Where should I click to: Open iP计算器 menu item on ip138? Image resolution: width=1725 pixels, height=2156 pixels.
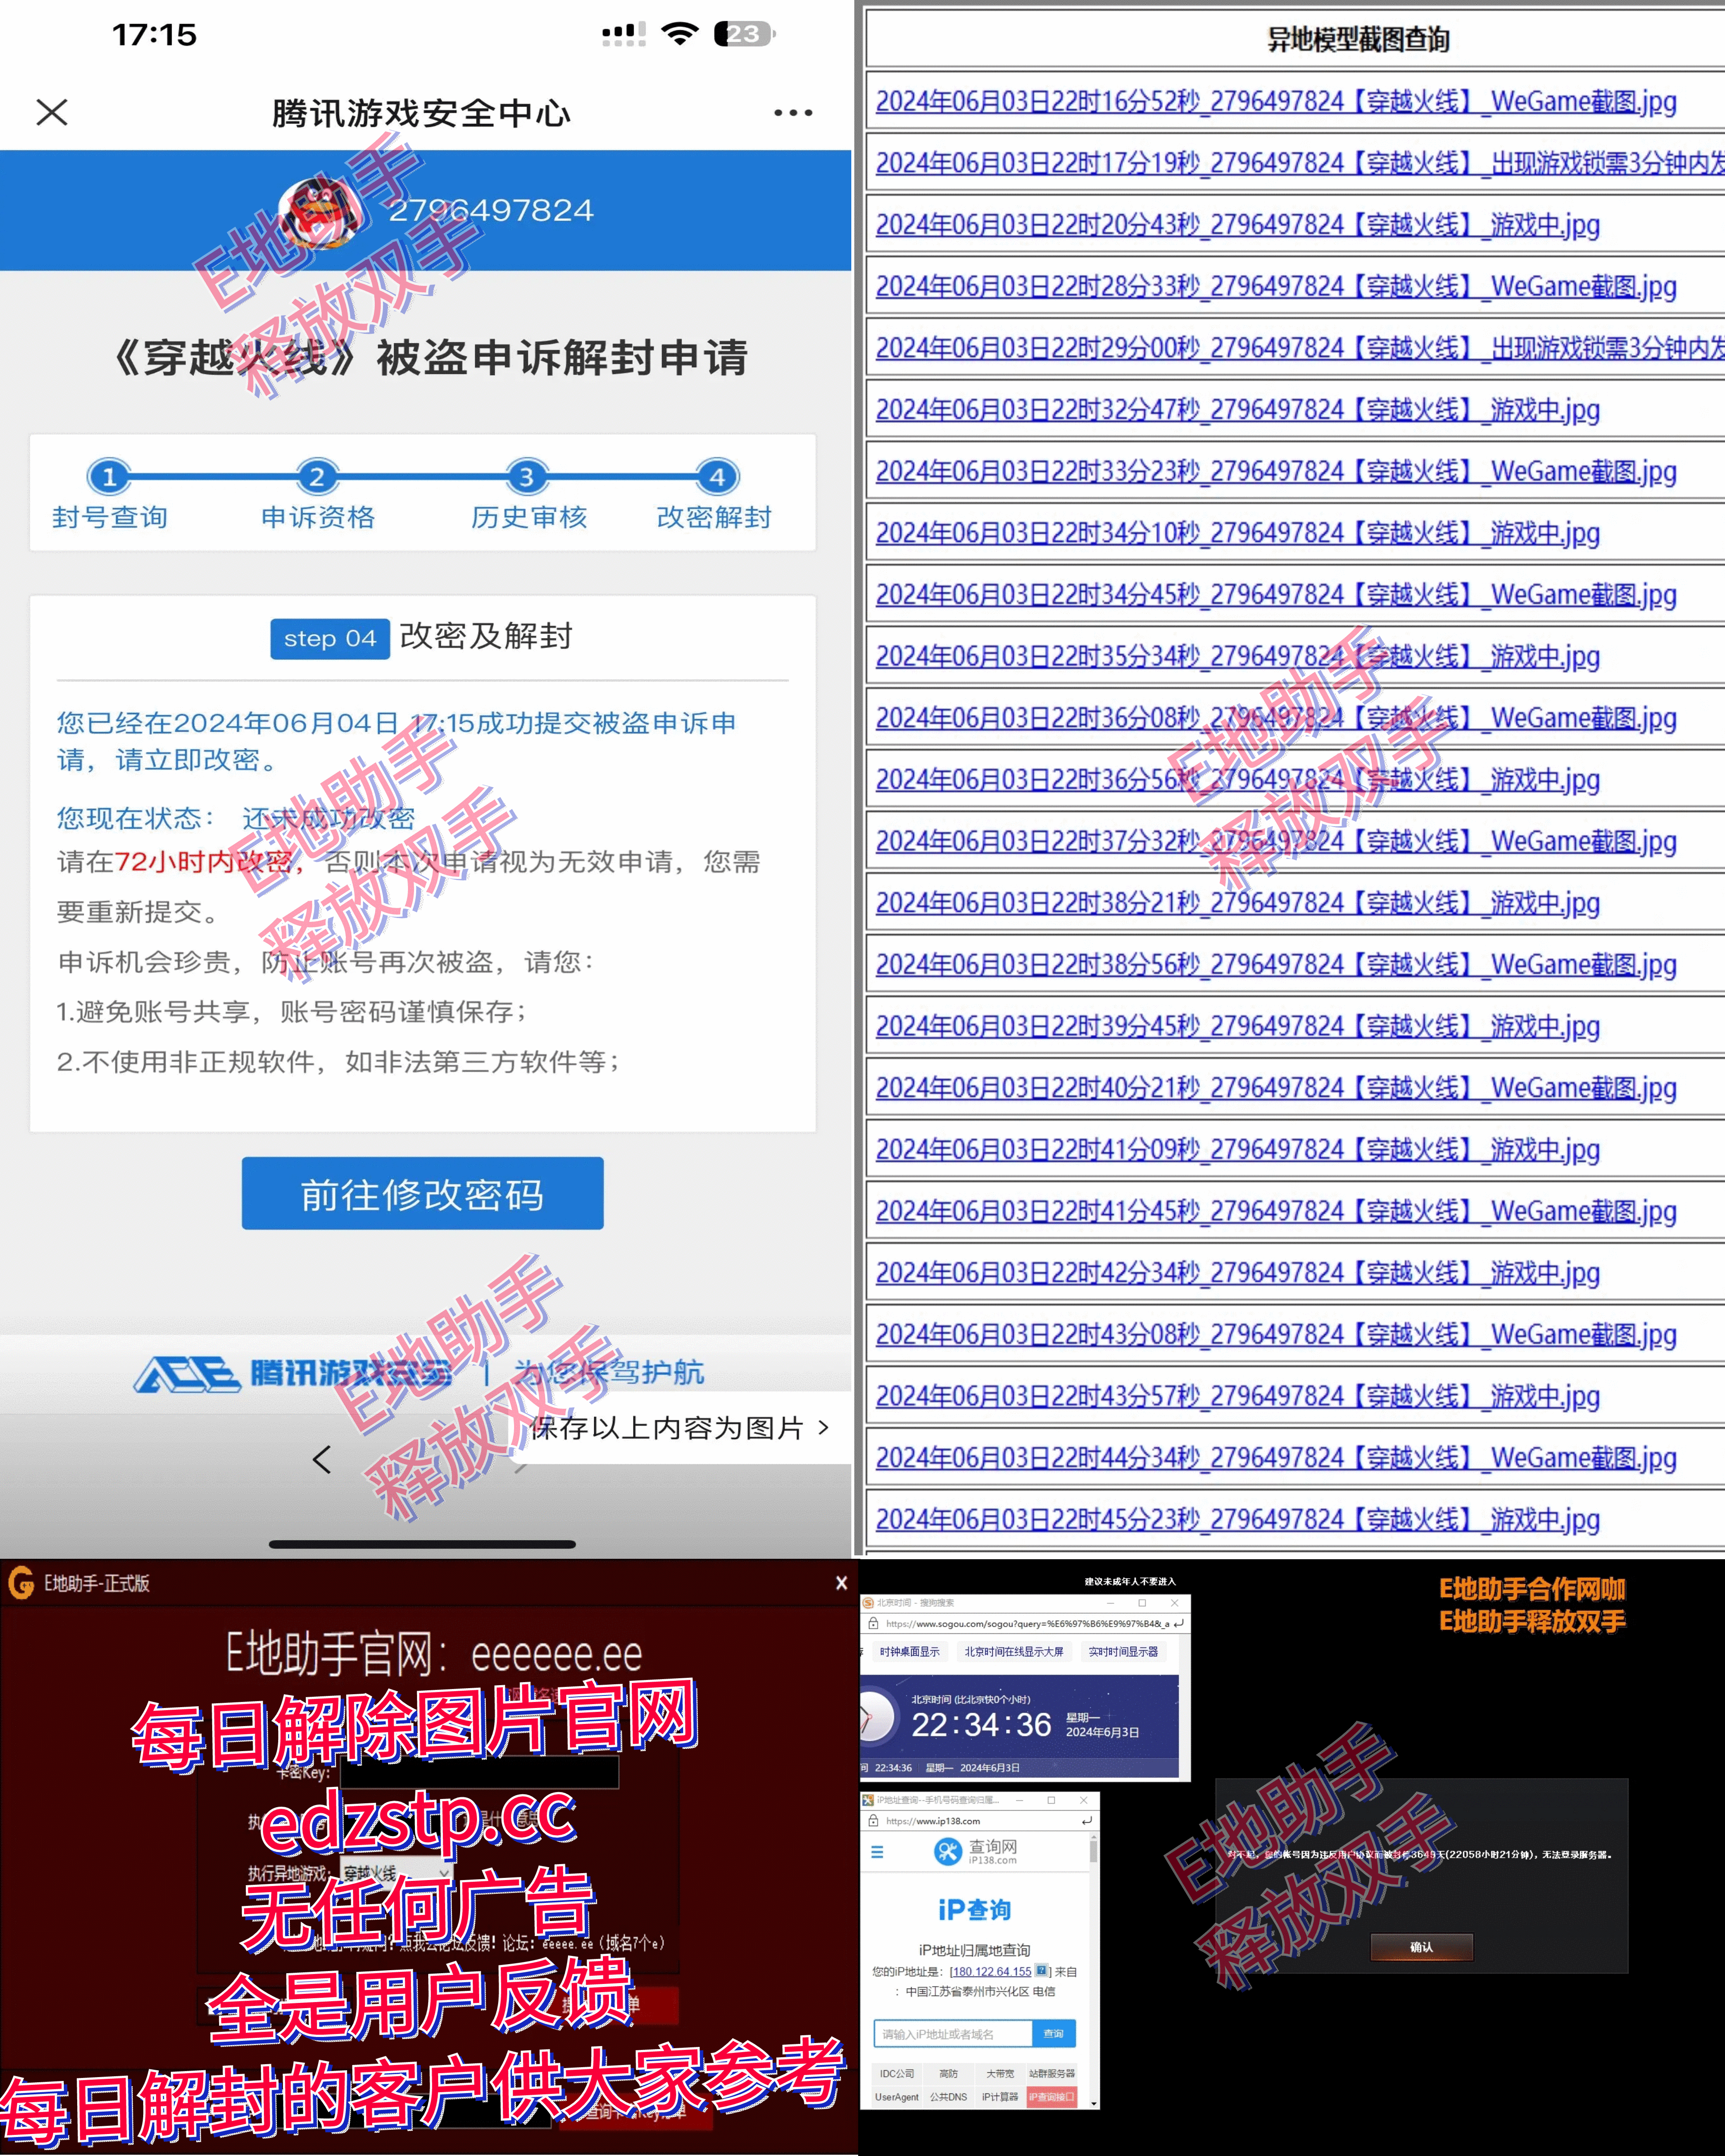[x=1000, y=2097]
